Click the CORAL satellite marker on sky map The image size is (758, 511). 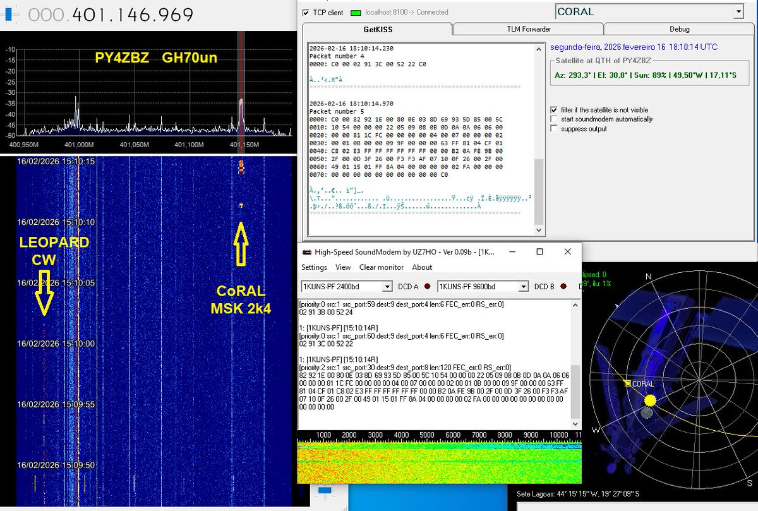coord(627,383)
